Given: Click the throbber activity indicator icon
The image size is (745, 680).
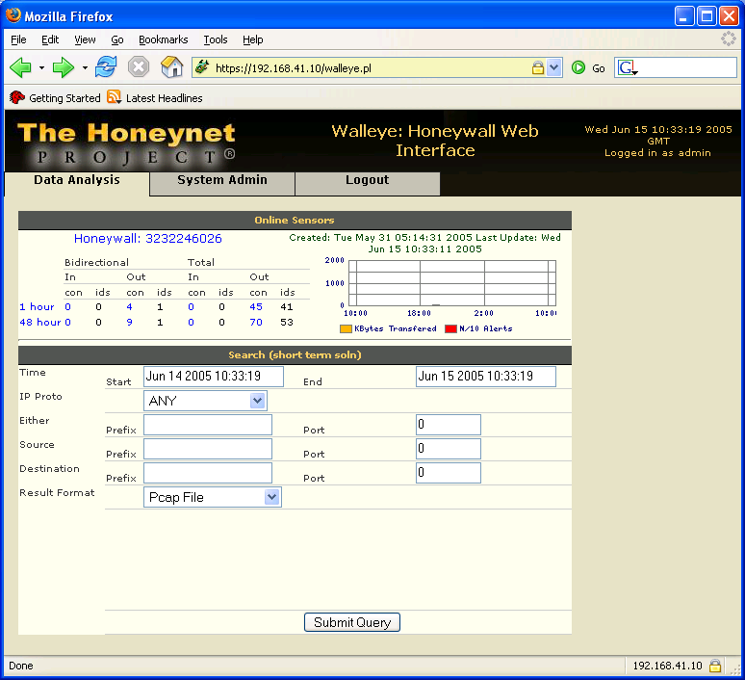Looking at the screenshot, I should (x=728, y=39).
